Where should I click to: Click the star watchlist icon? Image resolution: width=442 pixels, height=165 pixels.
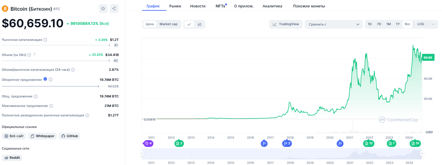click(x=103, y=9)
